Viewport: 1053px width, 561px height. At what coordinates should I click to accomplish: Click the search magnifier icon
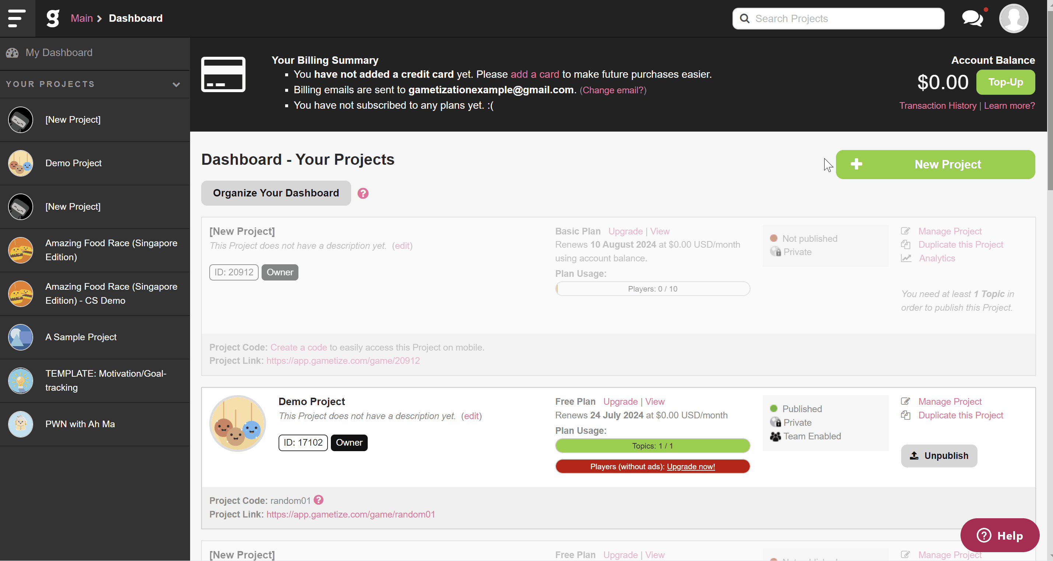(745, 18)
